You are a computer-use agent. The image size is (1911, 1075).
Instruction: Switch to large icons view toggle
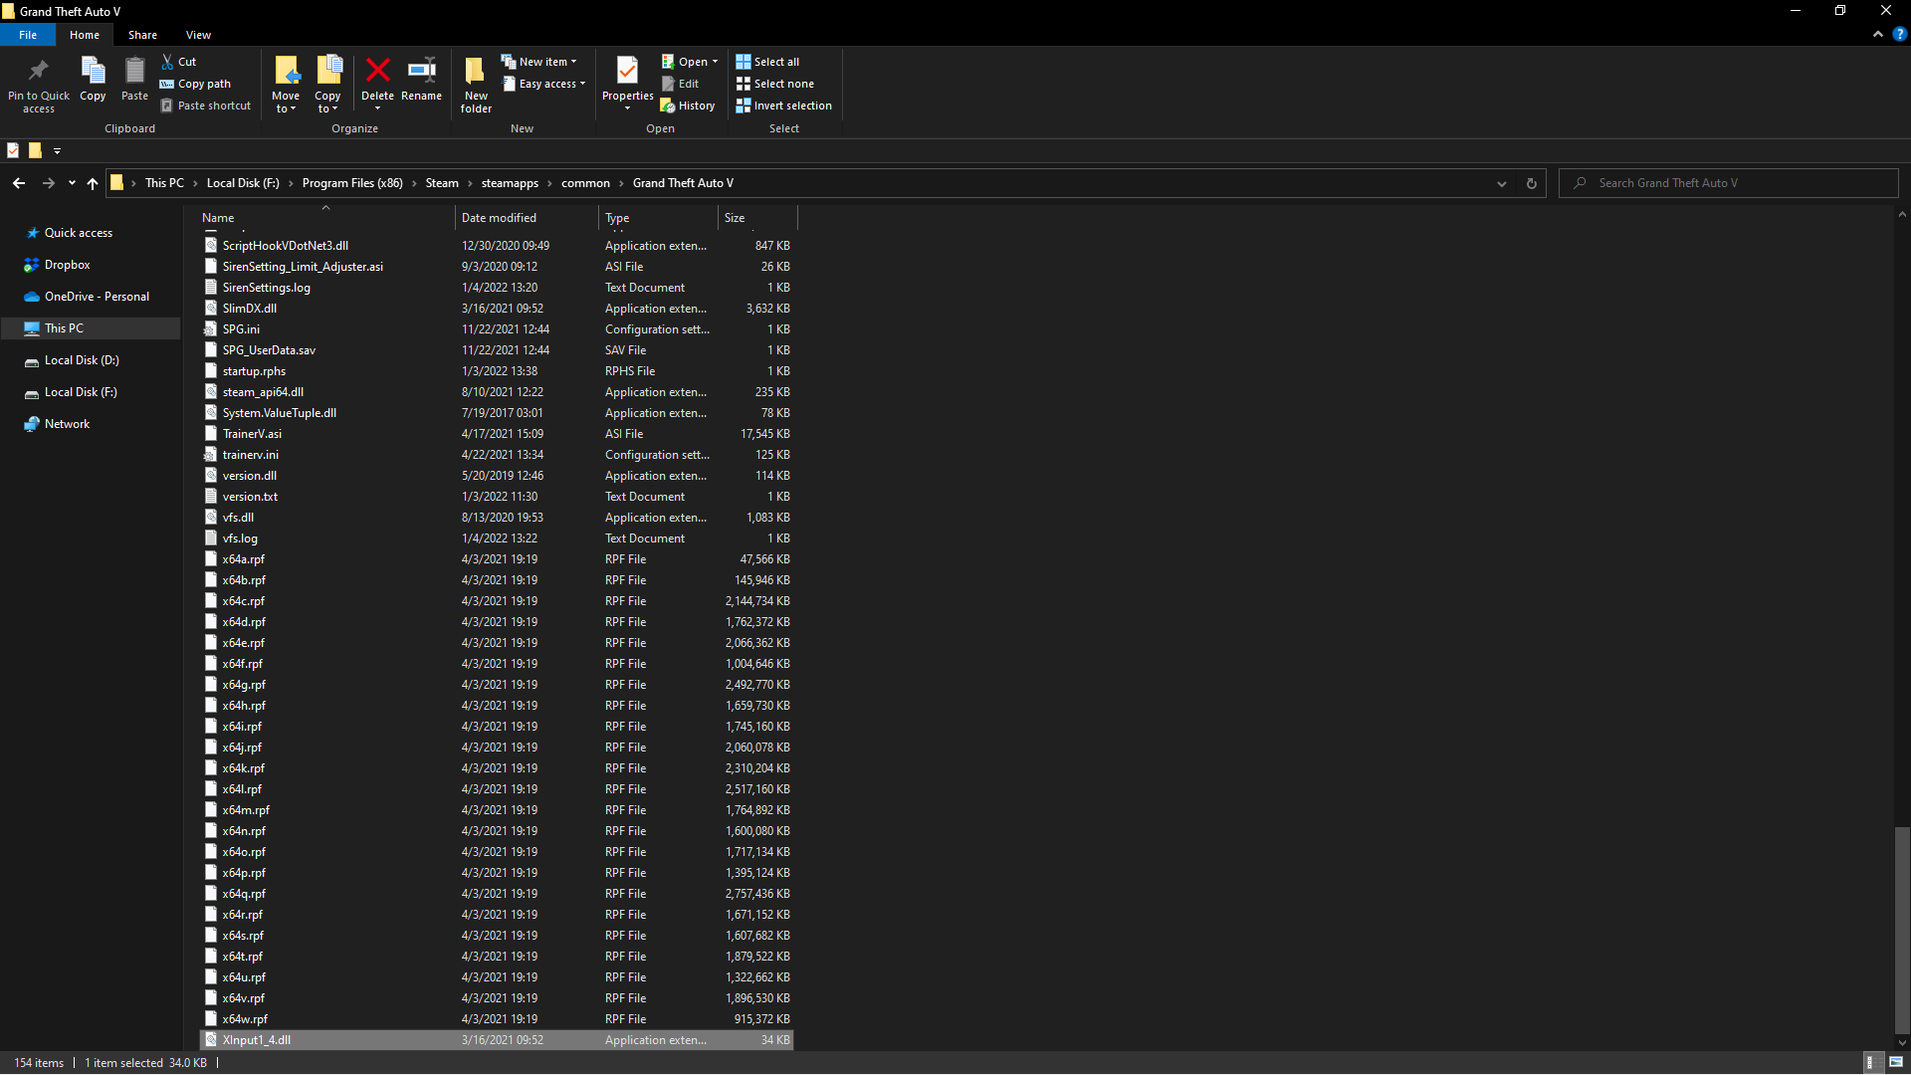point(1896,1062)
